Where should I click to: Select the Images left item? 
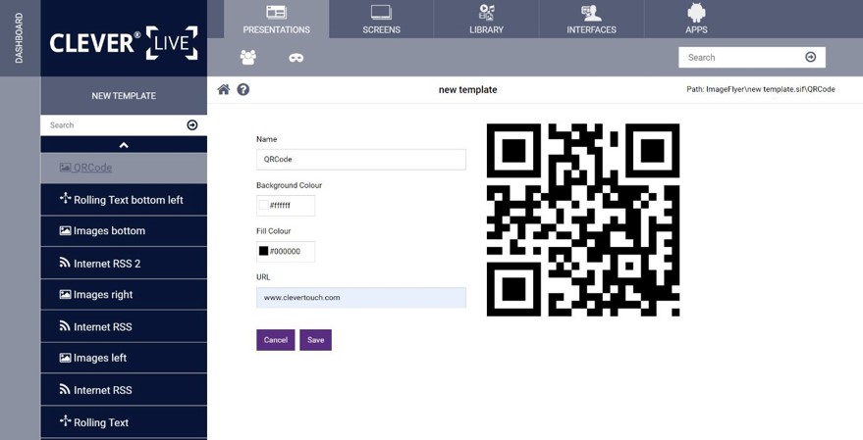124,358
